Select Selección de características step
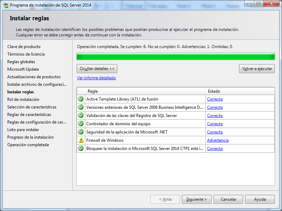The image size is (282, 211). coord(32,107)
